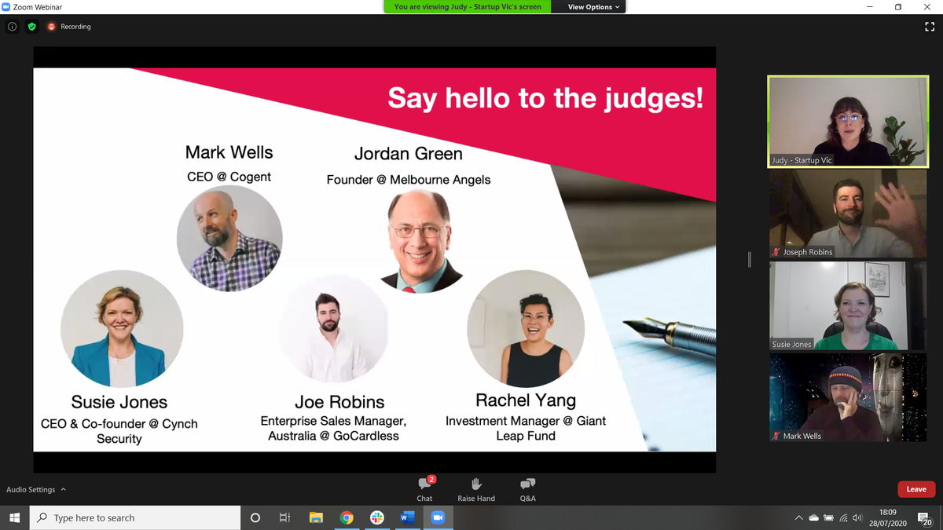Screen dimensions: 943x530
Task: Open the View Options dropdown
Action: 593,6
